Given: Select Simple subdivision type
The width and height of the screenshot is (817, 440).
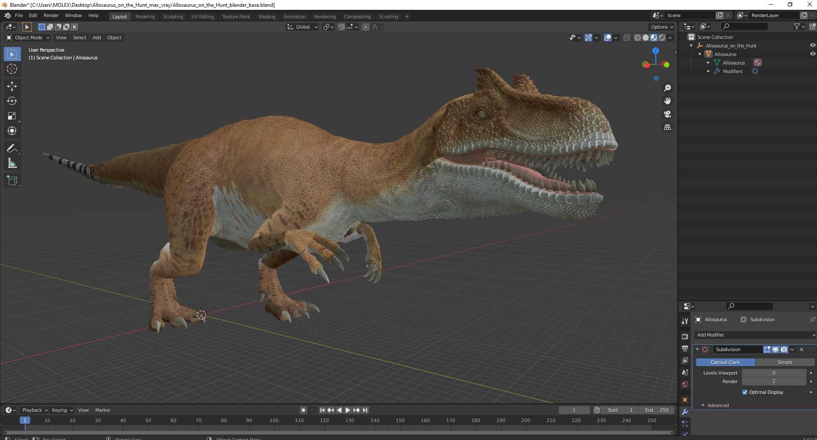Looking at the screenshot, I should click(x=785, y=362).
